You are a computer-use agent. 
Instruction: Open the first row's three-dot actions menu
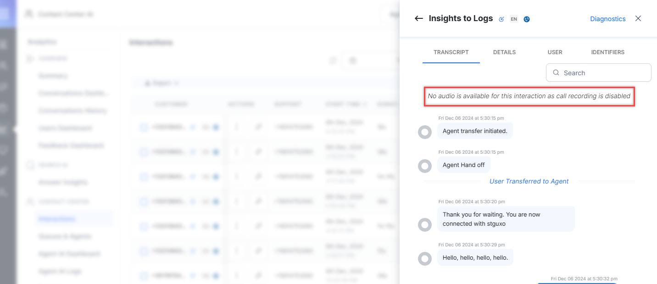point(237,127)
